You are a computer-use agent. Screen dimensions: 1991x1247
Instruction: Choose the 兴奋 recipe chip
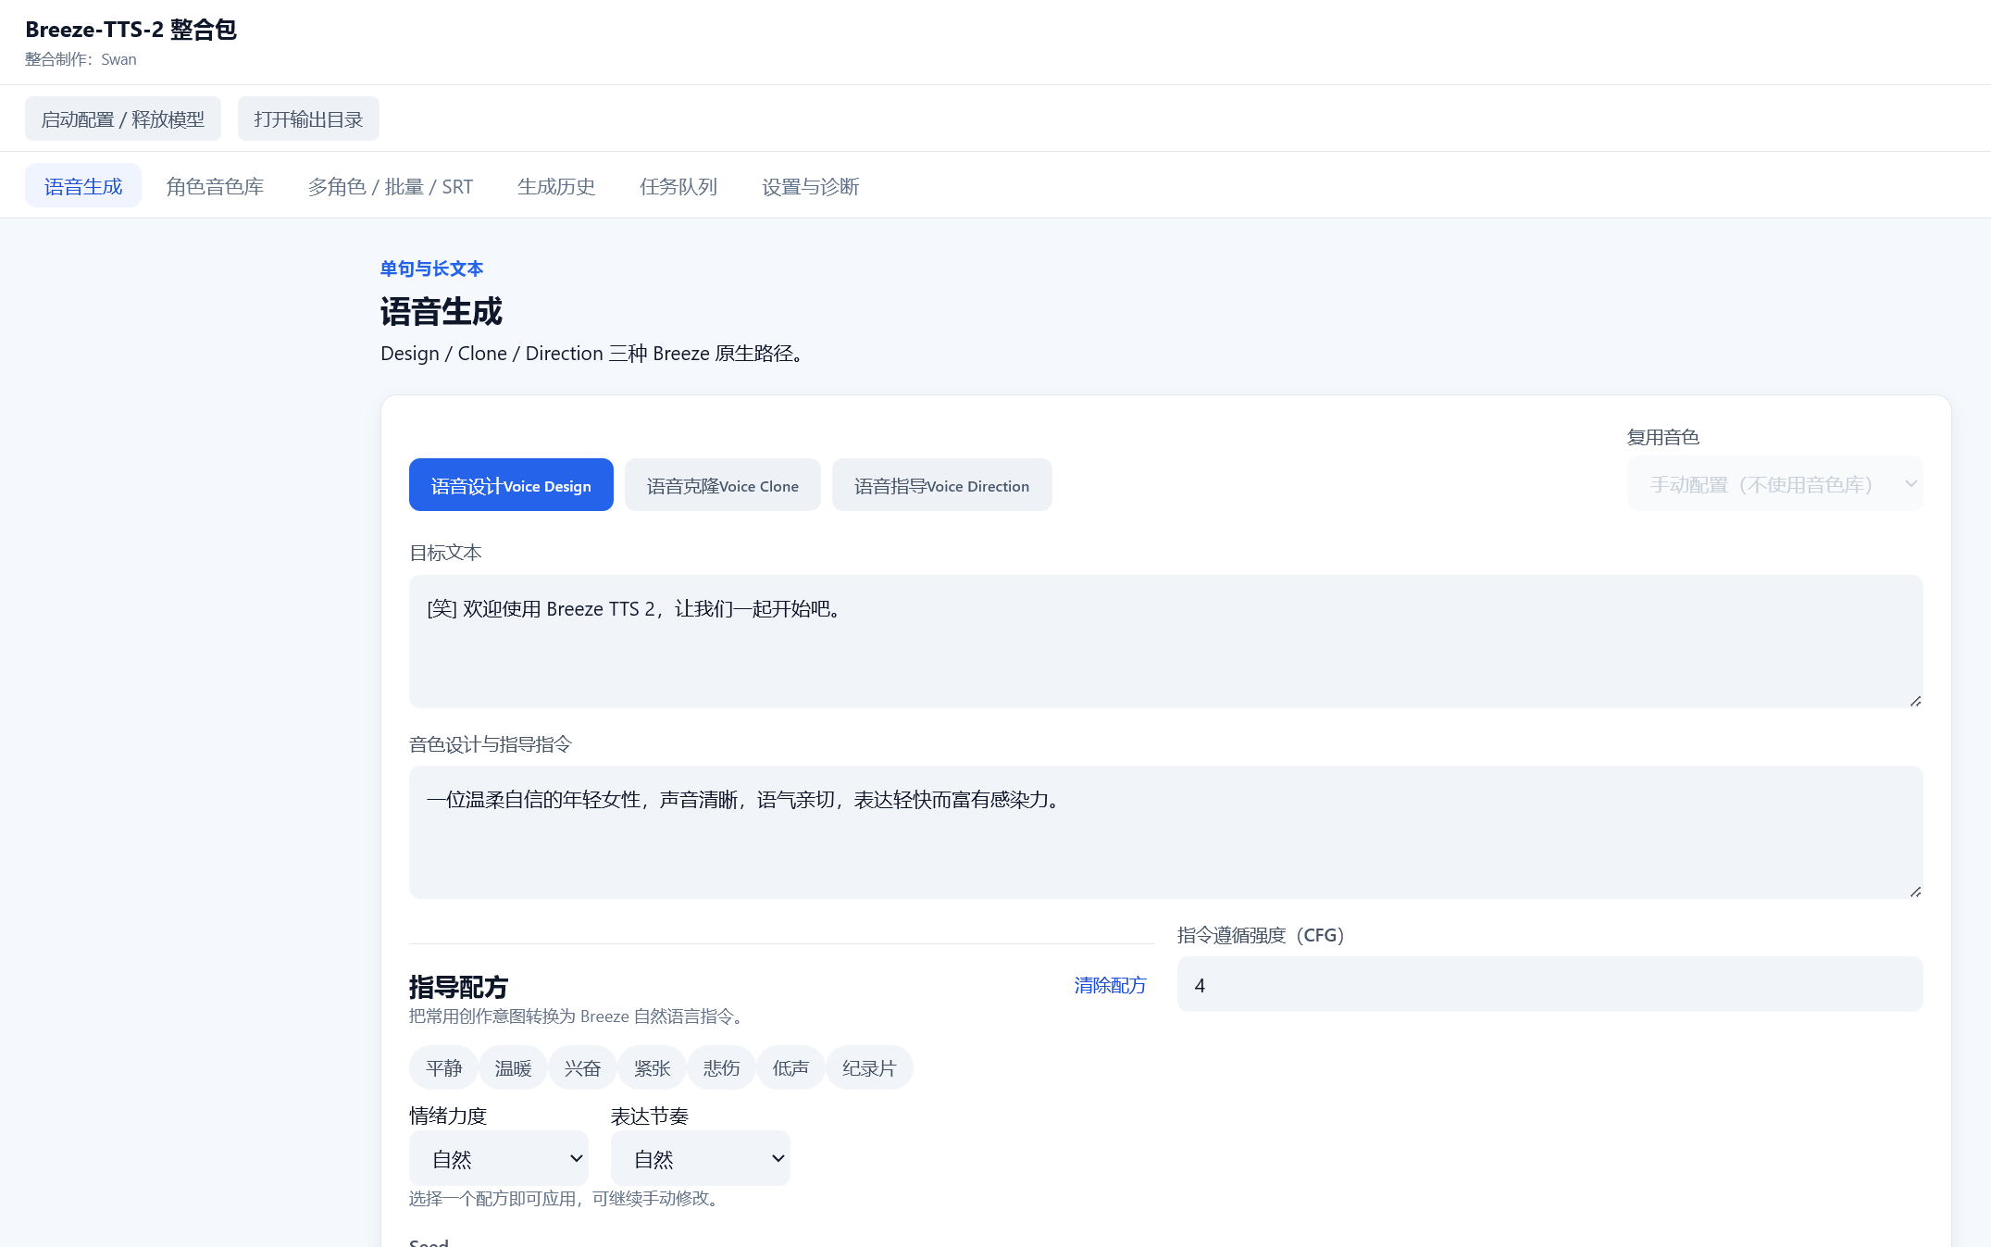tap(582, 1068)
